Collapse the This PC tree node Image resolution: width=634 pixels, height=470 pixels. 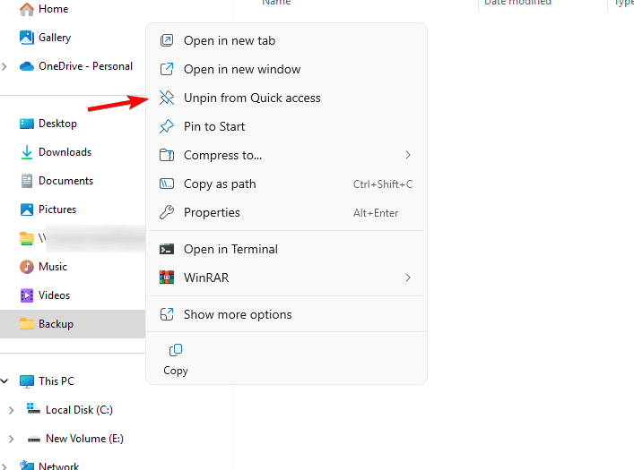5,381
